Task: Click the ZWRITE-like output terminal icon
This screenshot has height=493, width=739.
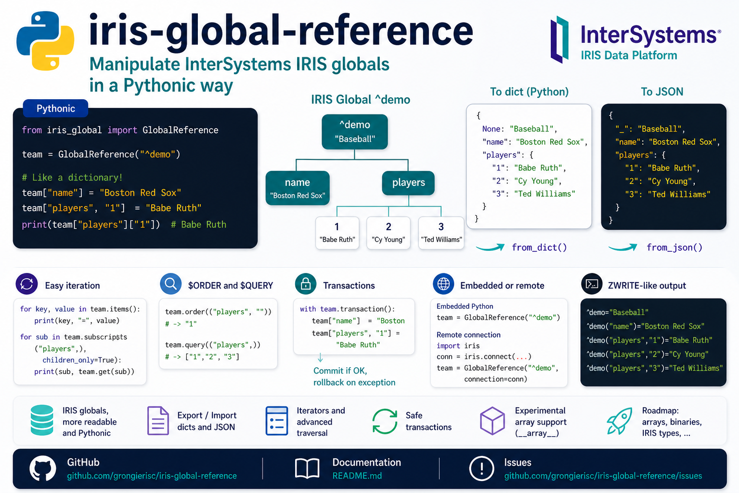Action: click(592, 284)
